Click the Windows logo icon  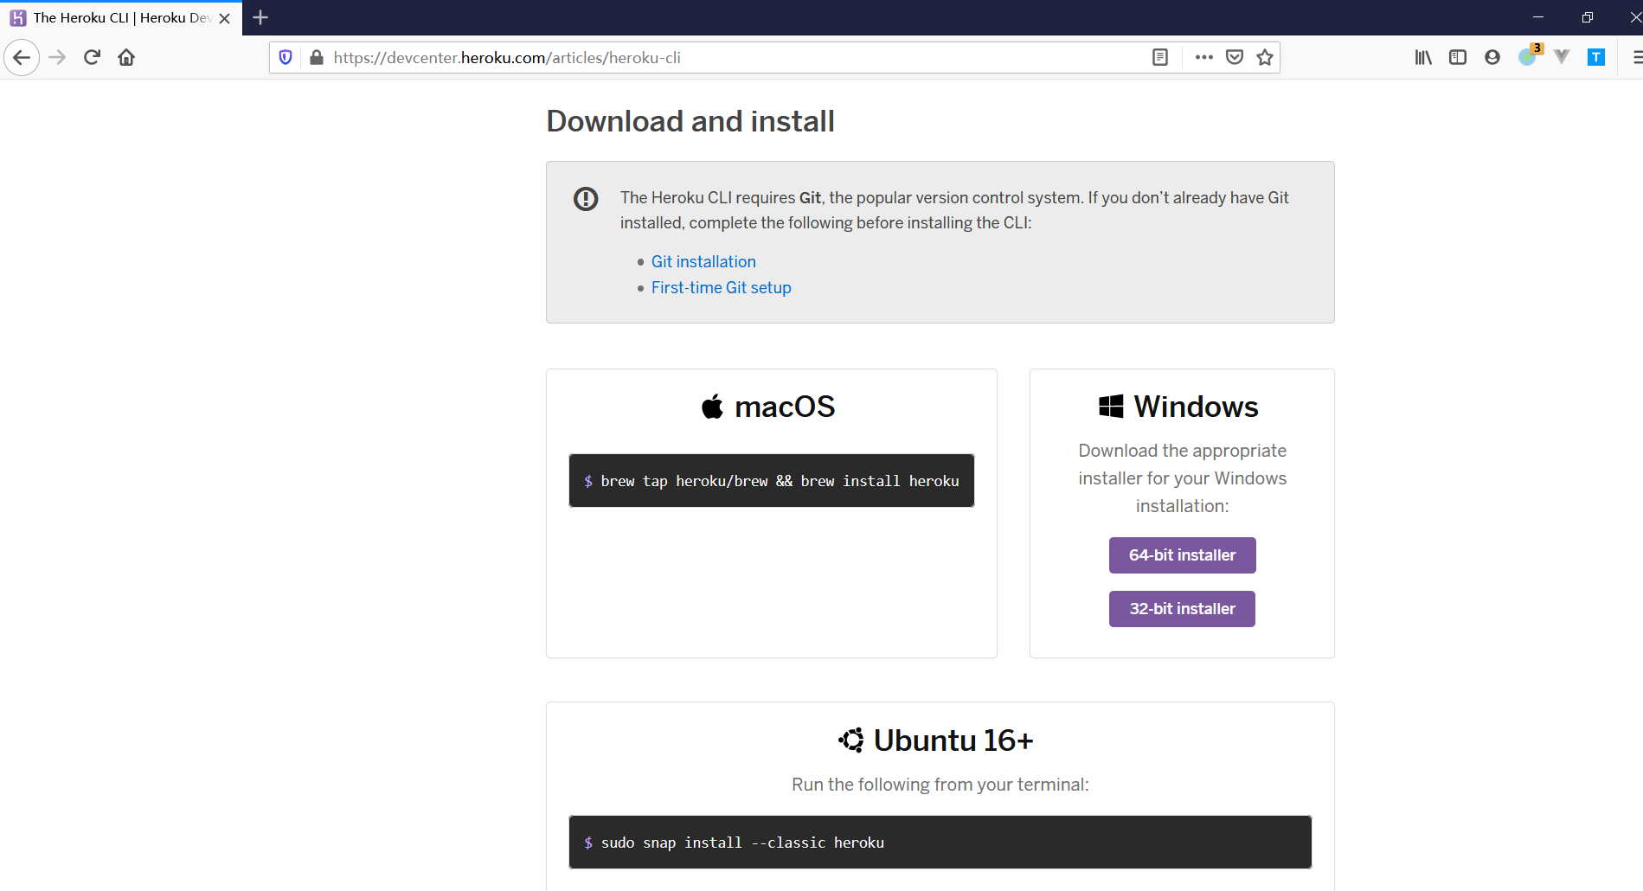click(x=1111, y=407)
